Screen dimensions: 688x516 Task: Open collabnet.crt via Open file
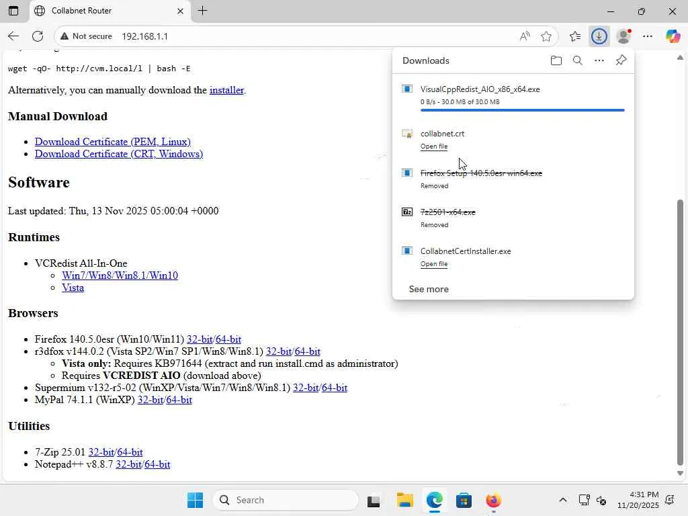[434, 146]
